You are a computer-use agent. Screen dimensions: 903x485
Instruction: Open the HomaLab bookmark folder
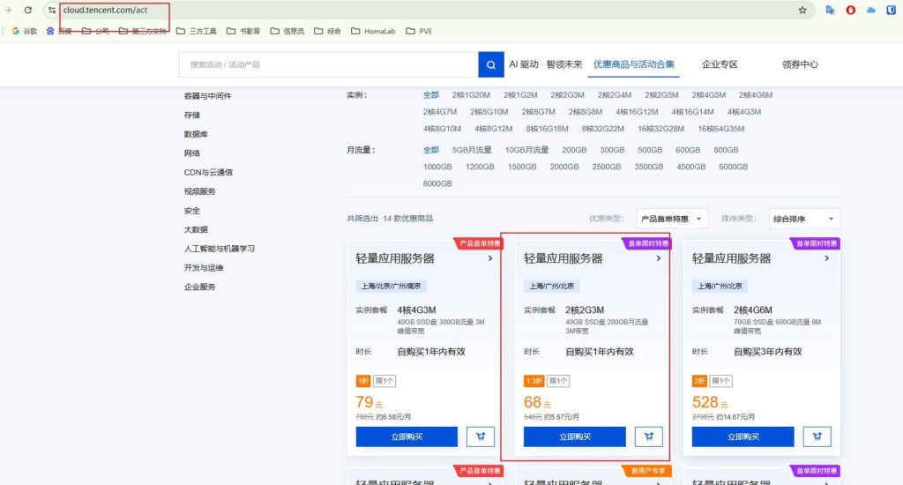click(x=373, y=31)
